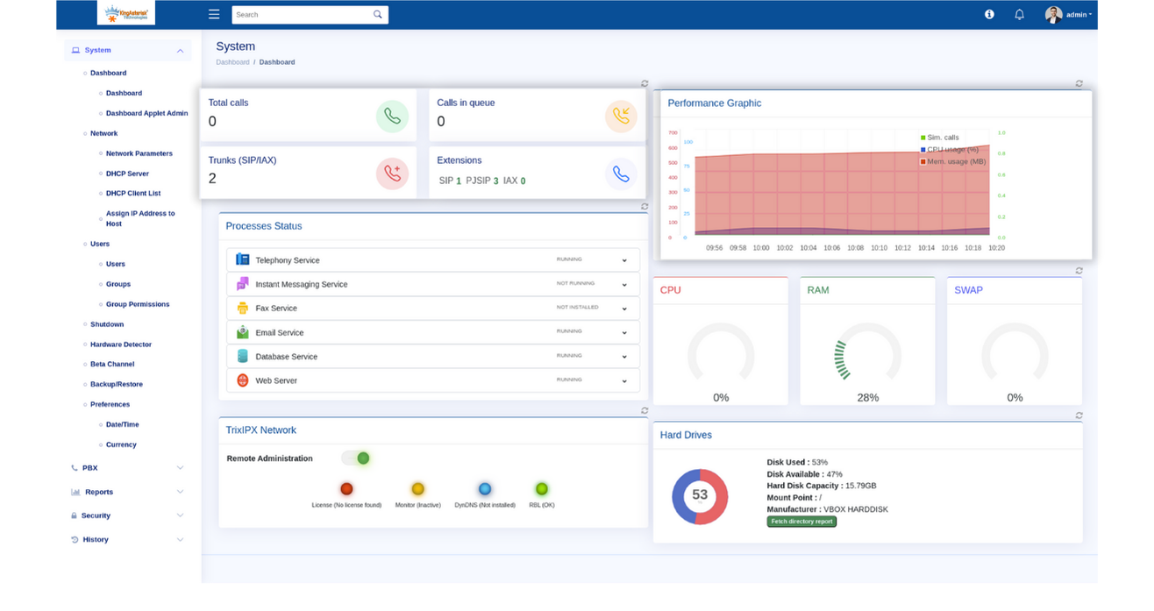The width and height of the screenshot is (1154, 611).
Task: Expand the Telephony Service row
Action: pyautogui.click(x=624, y=260)
